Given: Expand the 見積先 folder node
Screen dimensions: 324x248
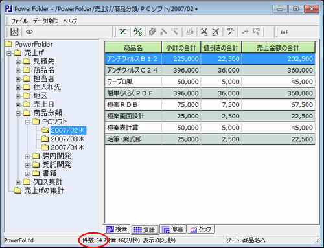Looking at the screenshot, I should (18, 62).
